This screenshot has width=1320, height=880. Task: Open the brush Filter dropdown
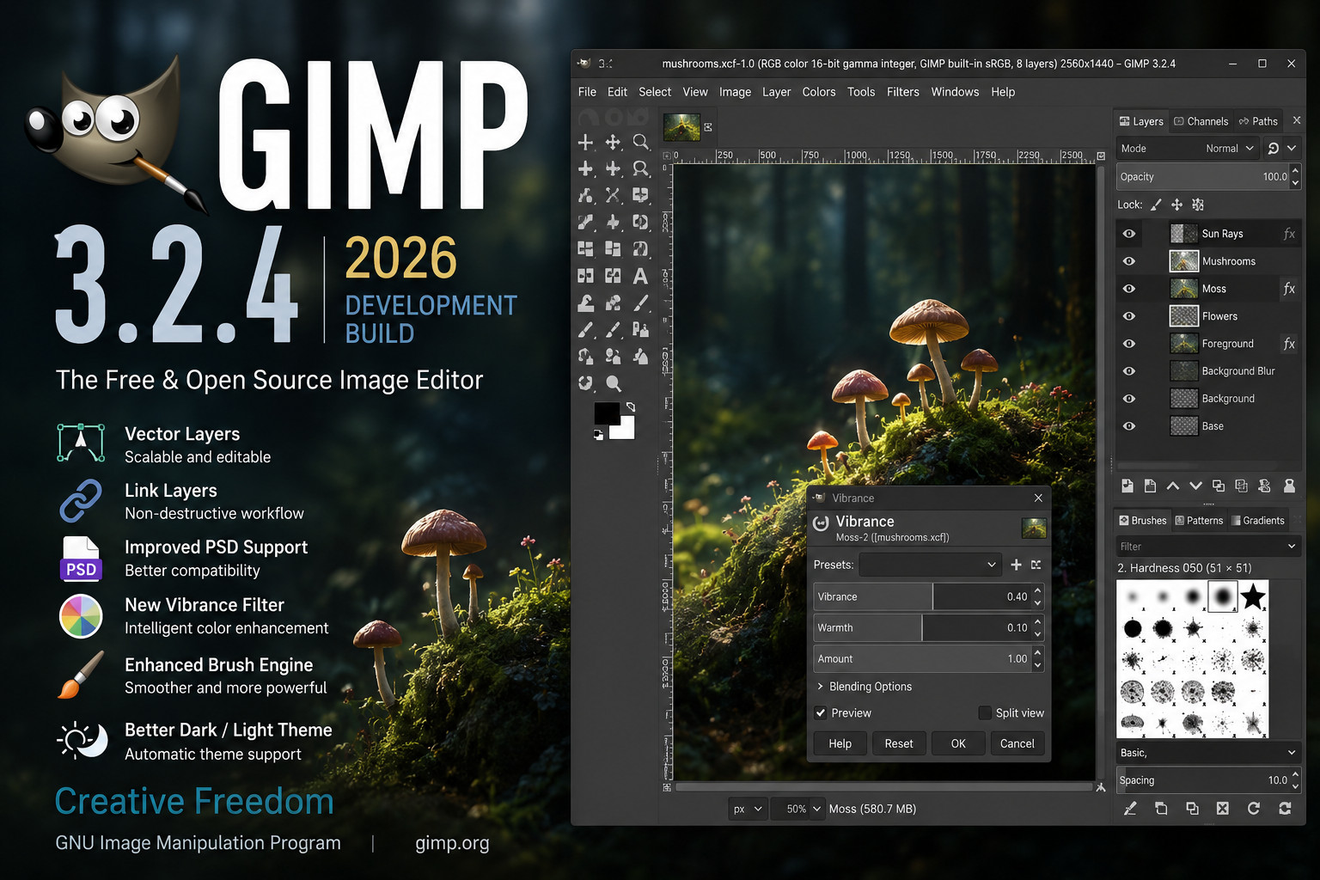pyautogui.click(x=1207, y=546)
